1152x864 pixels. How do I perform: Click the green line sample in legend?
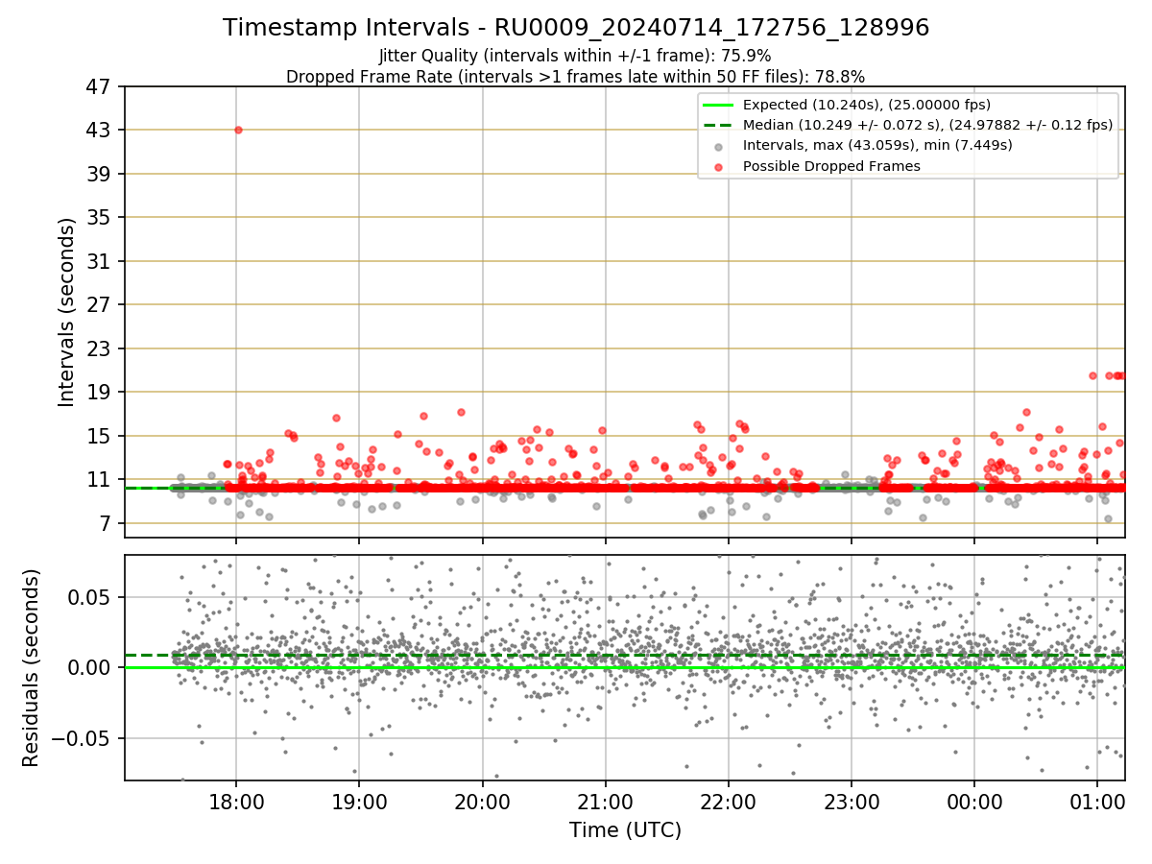click(x=719, y=105)
